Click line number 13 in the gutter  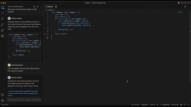tap(47, 38)
